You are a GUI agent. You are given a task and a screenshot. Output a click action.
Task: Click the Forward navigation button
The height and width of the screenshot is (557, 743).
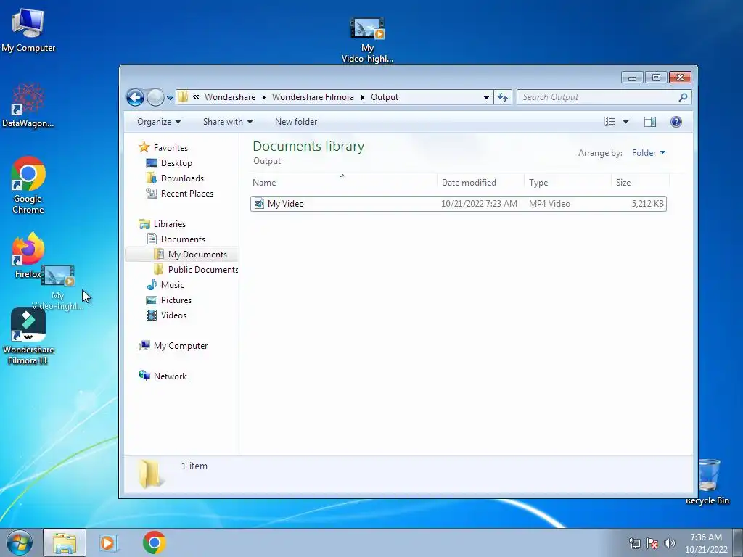[155, 98]
